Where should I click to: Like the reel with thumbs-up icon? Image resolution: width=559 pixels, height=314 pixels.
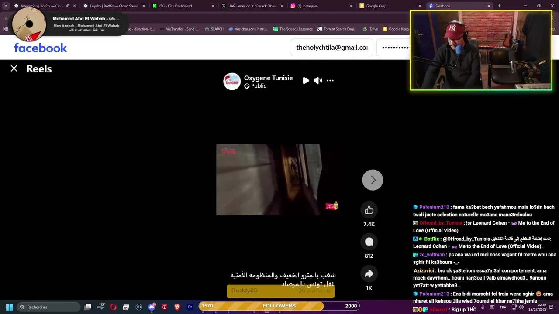click(369, 210)
